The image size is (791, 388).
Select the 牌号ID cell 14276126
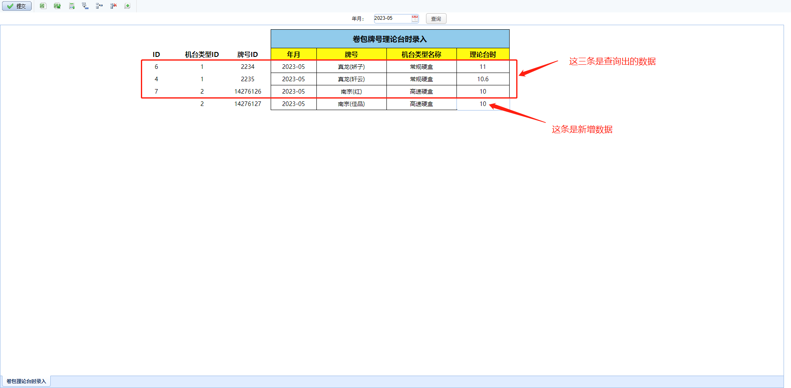(x=248, y=92)
